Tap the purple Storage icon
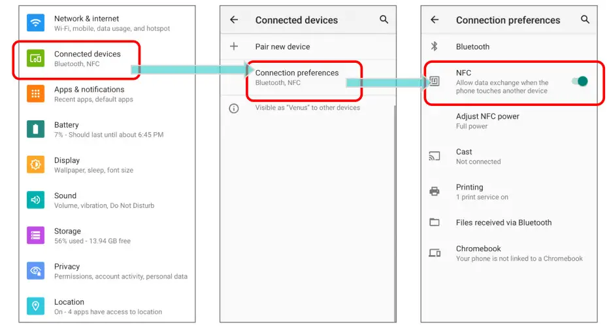 pyautogui.click(x=35, y=235)
